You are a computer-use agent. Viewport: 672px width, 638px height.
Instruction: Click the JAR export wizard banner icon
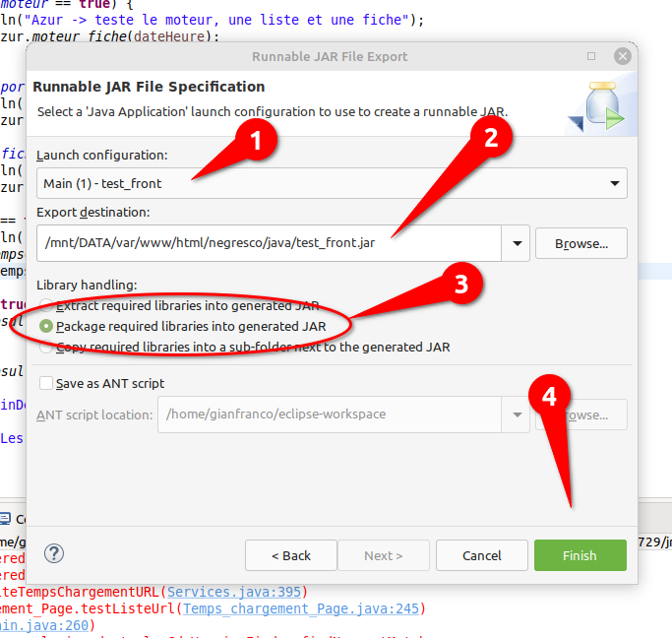[x=599, y=107]
